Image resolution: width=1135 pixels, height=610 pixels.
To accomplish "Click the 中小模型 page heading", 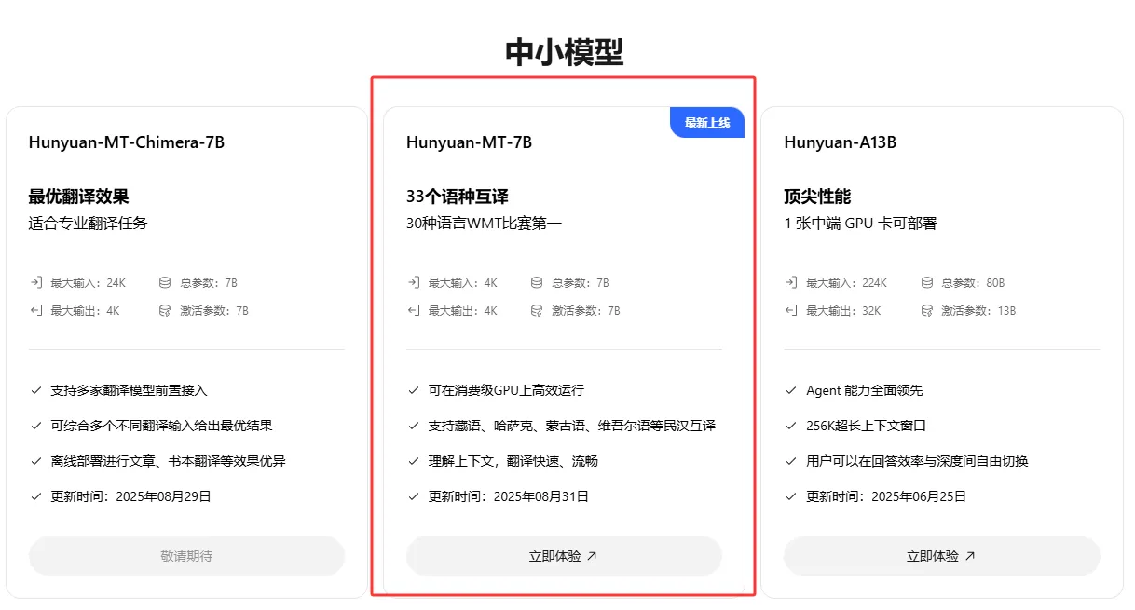I will point(567,53).
